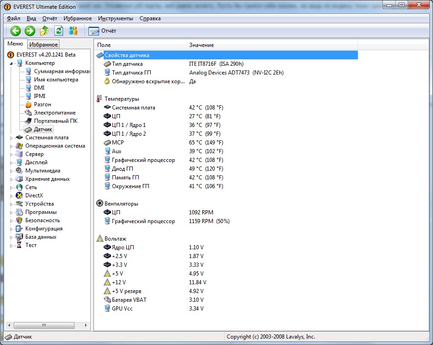Screen dimensions: 433x345
Task: Select Имя компьютера in the tree
Action: click(56, 80)
